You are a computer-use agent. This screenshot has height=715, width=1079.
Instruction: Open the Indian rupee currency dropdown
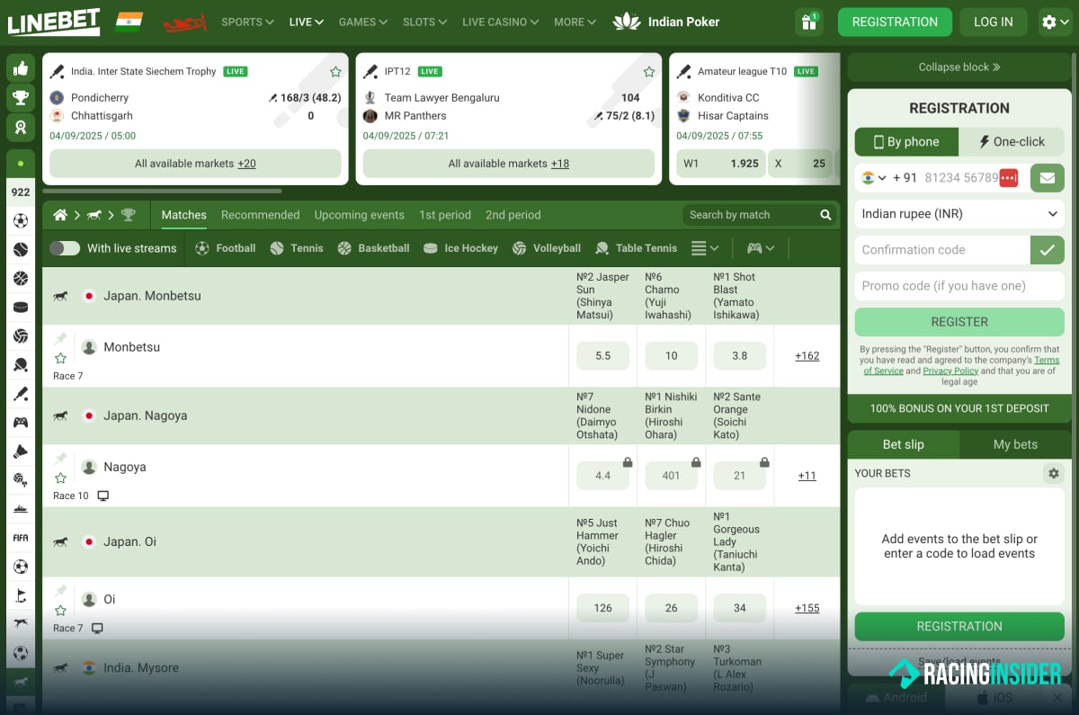pyautogui.click(x=959, y=214)
